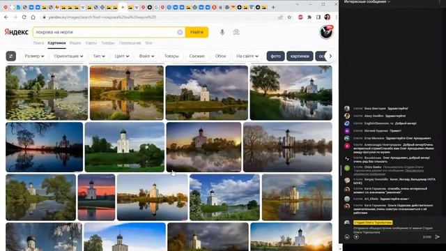Open the Yandex account avatar with notification badge
The image size is (446, 251).
tap(326, 32)
